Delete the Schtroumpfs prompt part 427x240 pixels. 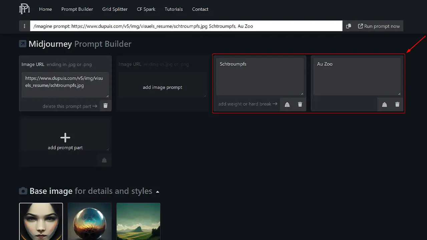click(x=300, y=104)
